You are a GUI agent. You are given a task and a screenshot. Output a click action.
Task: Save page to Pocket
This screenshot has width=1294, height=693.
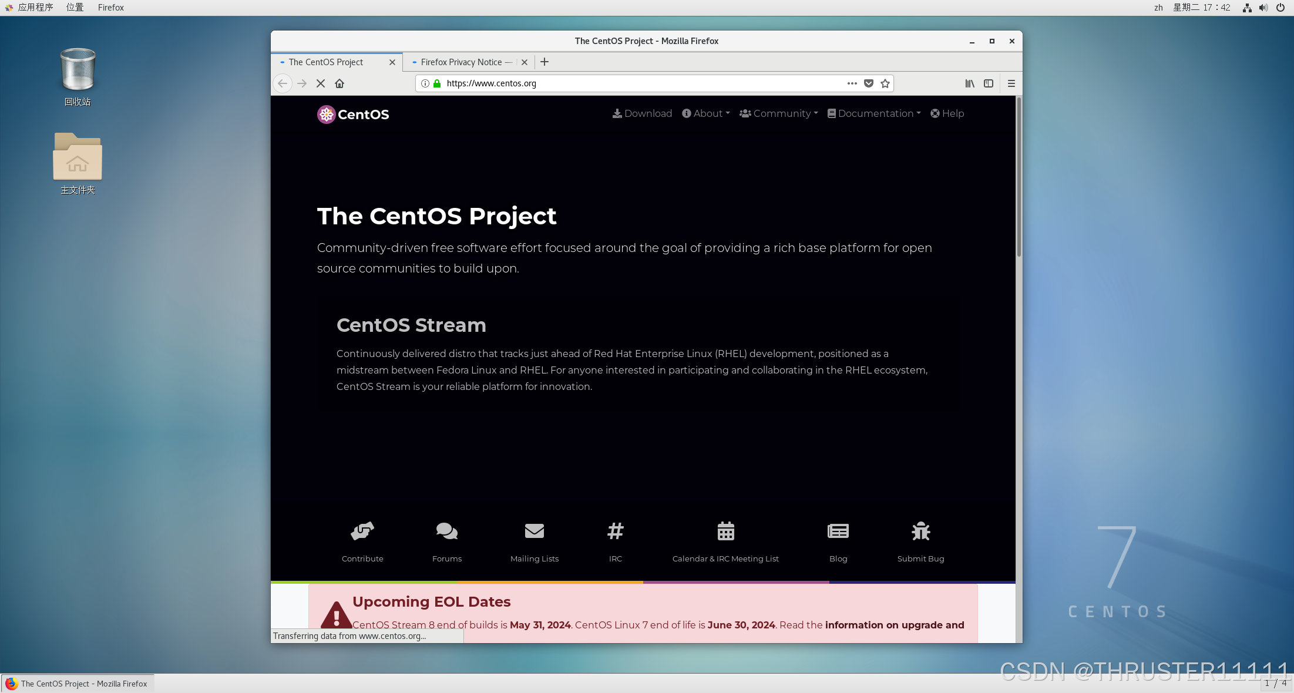pyautogui.click(x=869, y=83)
